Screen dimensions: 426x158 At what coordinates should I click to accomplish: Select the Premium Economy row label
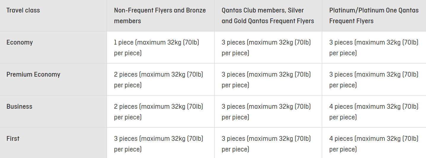coord(33,74)
